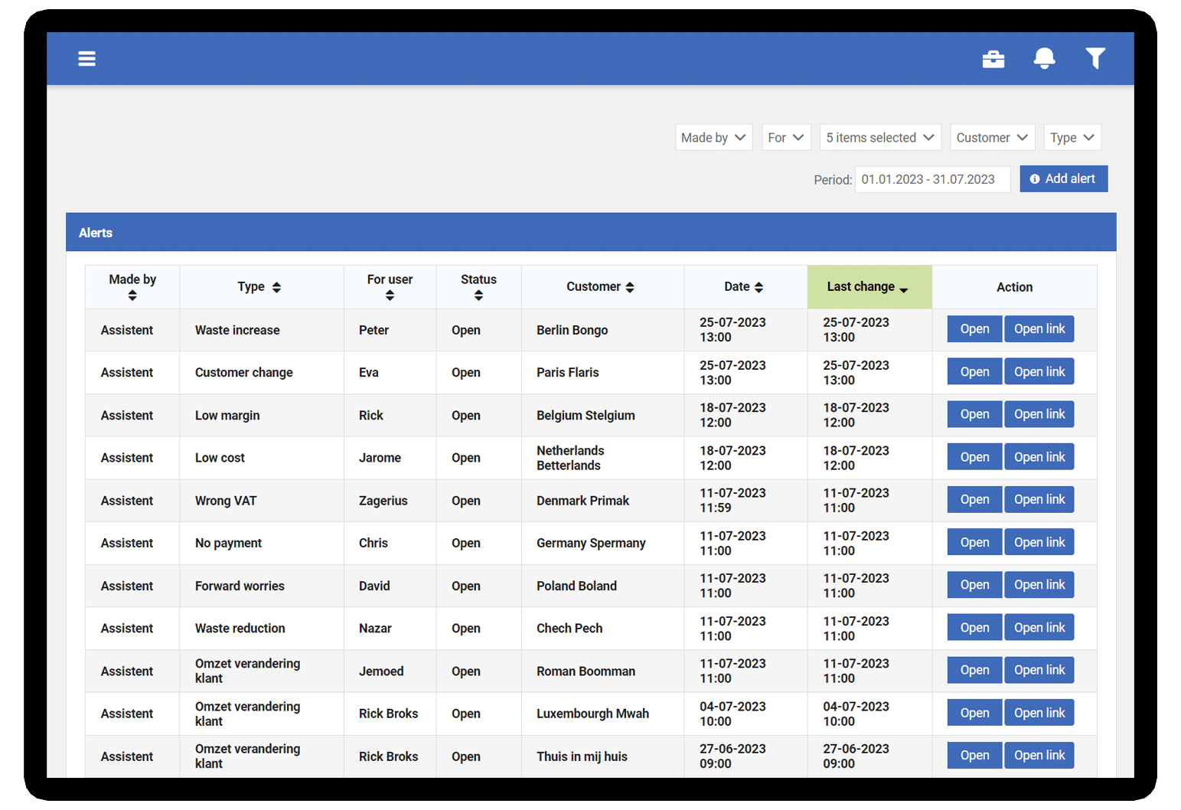This screenshot has width=1181, height=810.
Task: Open the Roman Boomman alert
Action: coord(974,670)
